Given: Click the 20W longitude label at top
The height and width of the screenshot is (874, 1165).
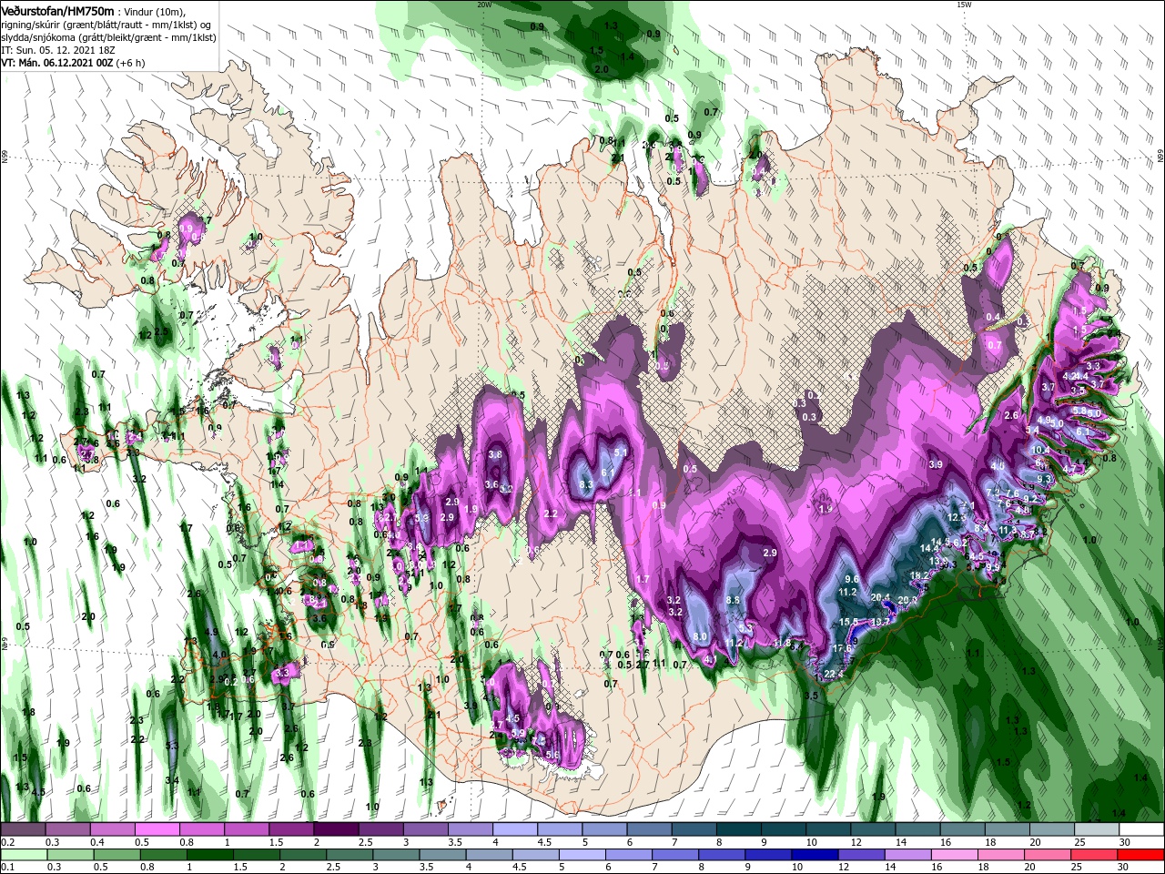Looking at the screenshot, I should [x=484, y=5].
